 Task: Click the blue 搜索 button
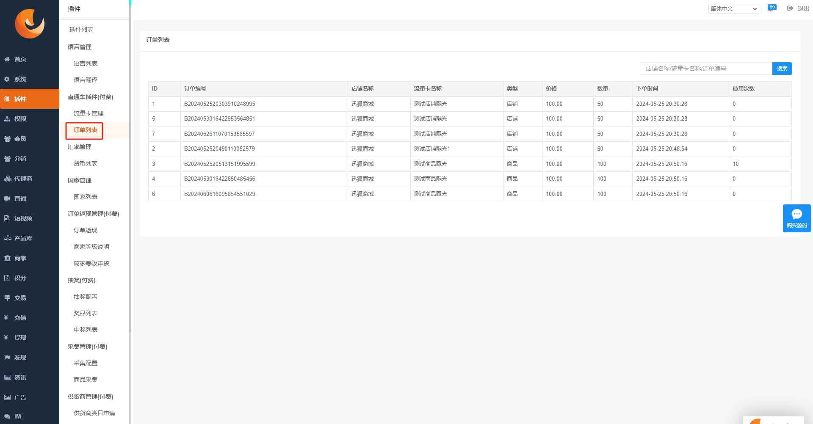[782, 69]
